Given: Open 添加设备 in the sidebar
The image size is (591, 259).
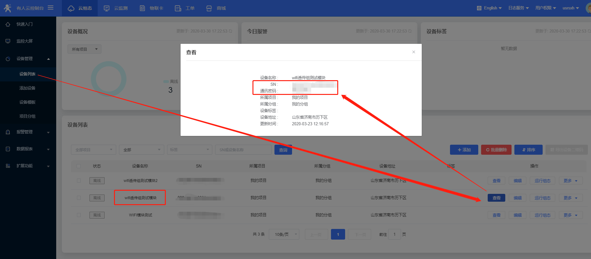Looking at the screenshot, I should click(x=27, y=88).
